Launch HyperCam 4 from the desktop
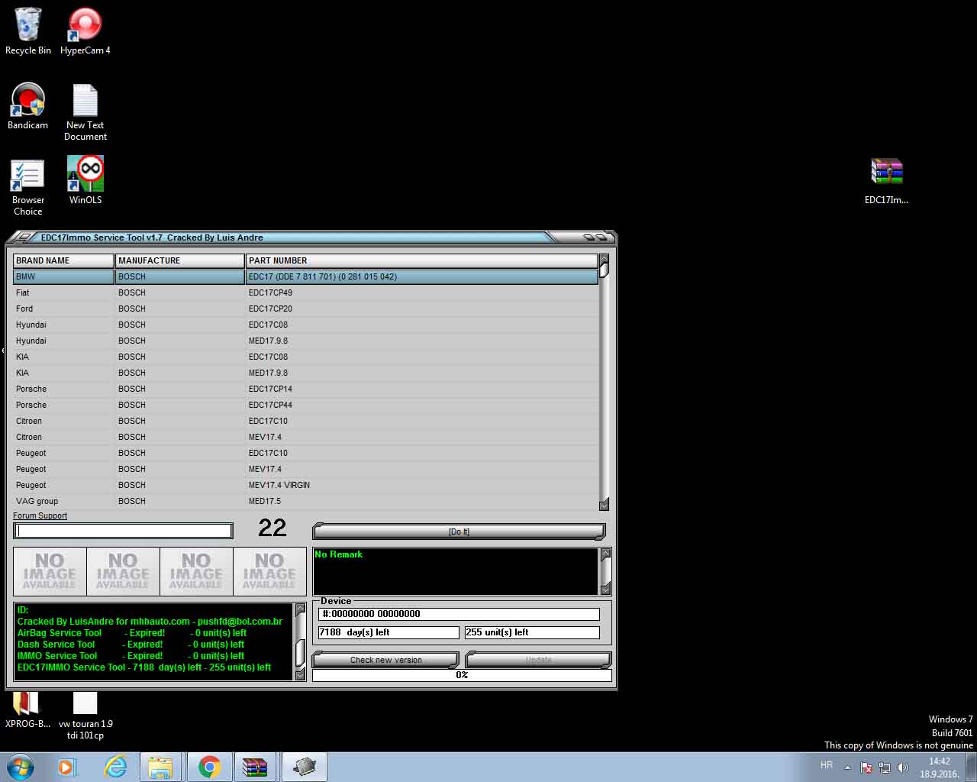This screenshot has width=977, height=782. coord(85,31)
